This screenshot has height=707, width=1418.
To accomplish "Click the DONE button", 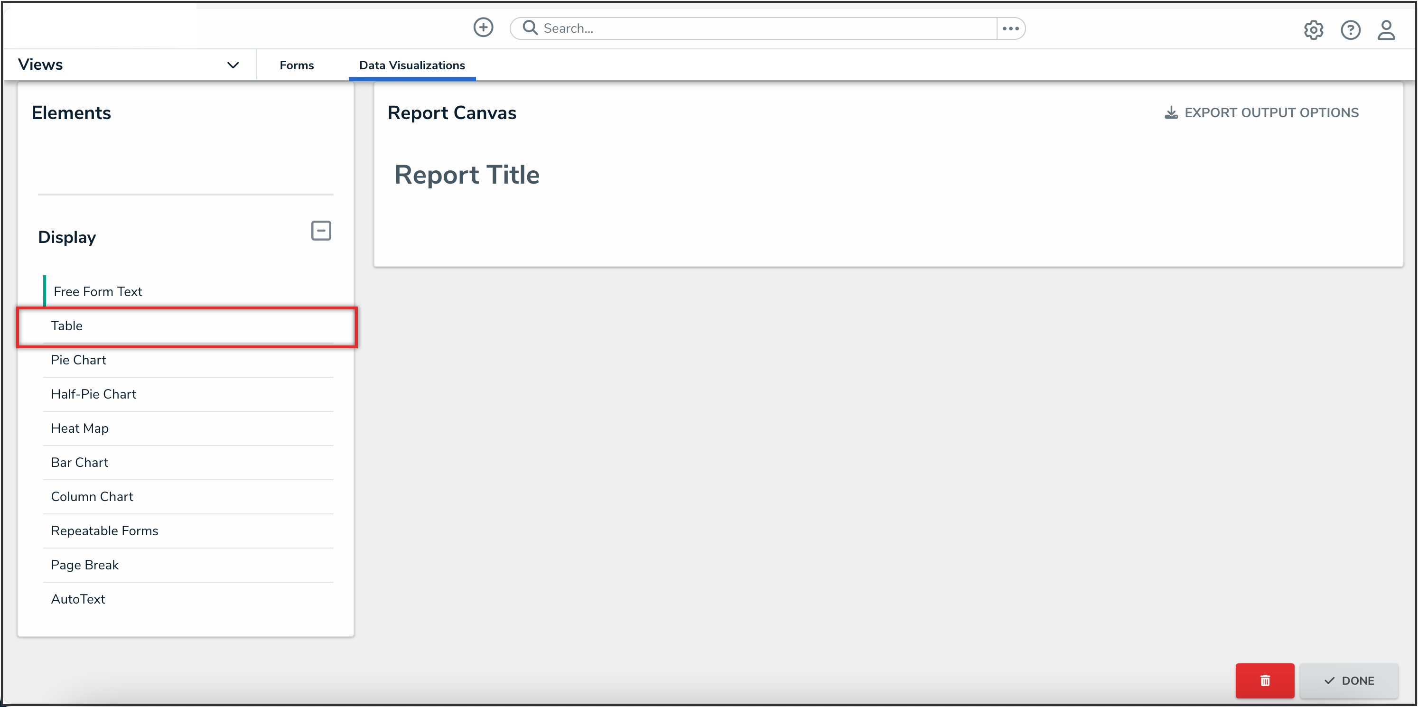I will [1349, 680].
